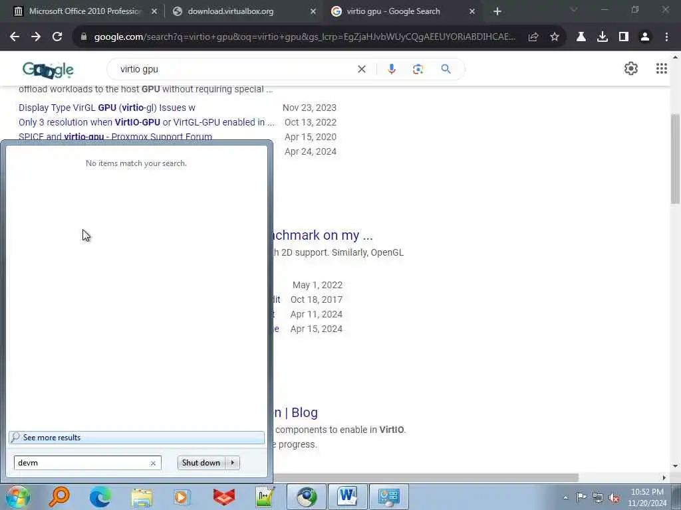Click scroll right arrow on horizontal scrollbar
The width and height of the screenshot is (681, 510).
tap(664, 477)
